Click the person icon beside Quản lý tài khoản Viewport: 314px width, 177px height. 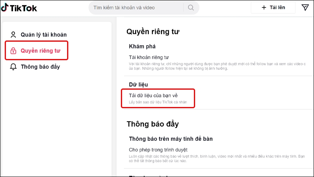(13, 35)
